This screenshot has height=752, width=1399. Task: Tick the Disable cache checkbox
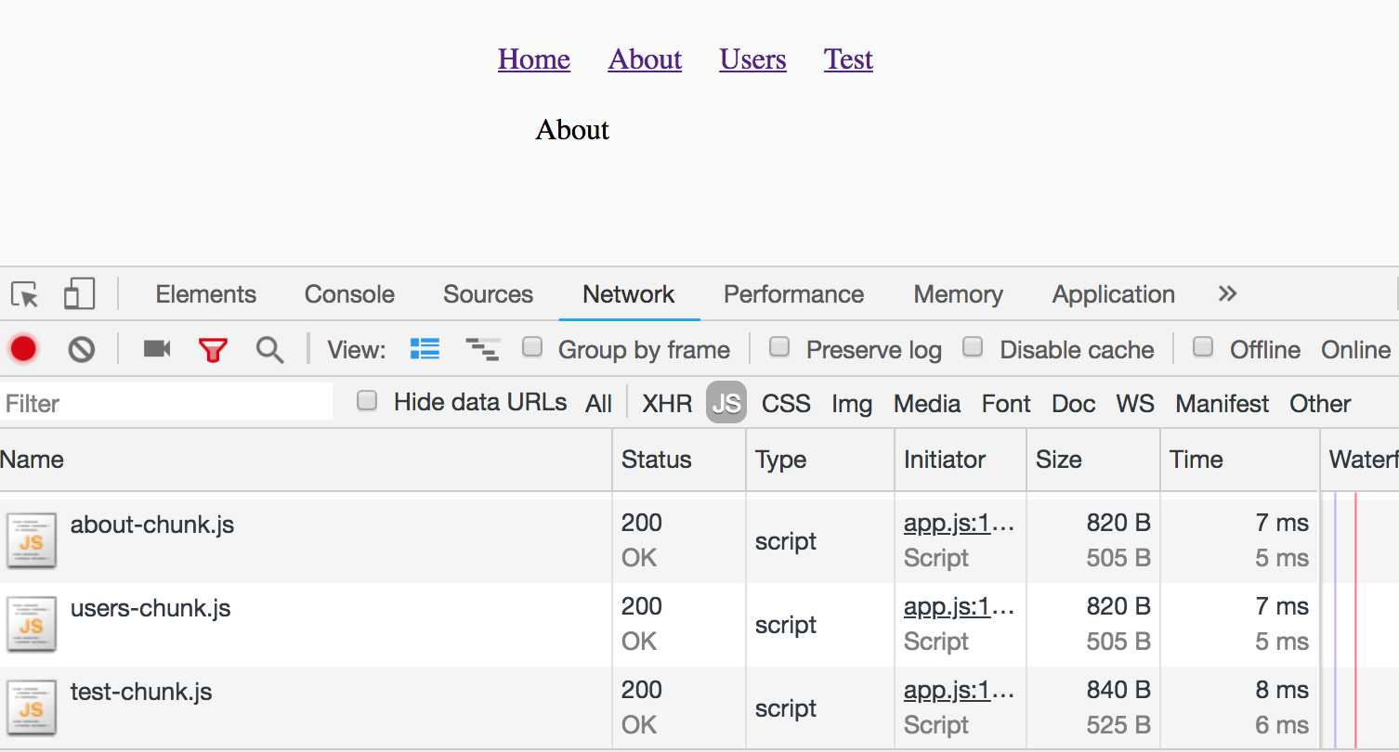pyautogui.click(x=973, y=348)
